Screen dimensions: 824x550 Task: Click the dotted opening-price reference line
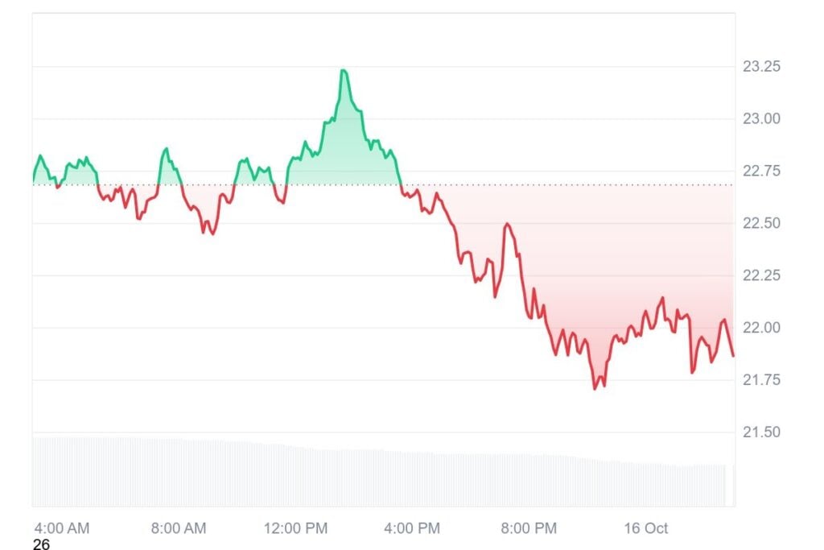coord(563,184)
